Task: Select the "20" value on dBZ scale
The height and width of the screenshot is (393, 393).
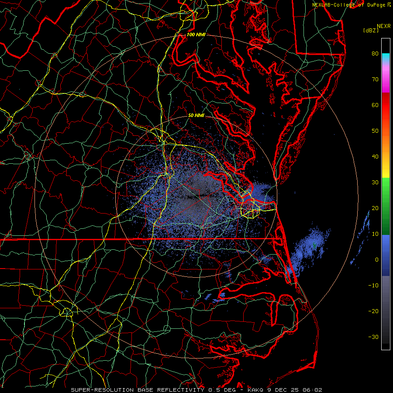Action: (x=375, y=208)
